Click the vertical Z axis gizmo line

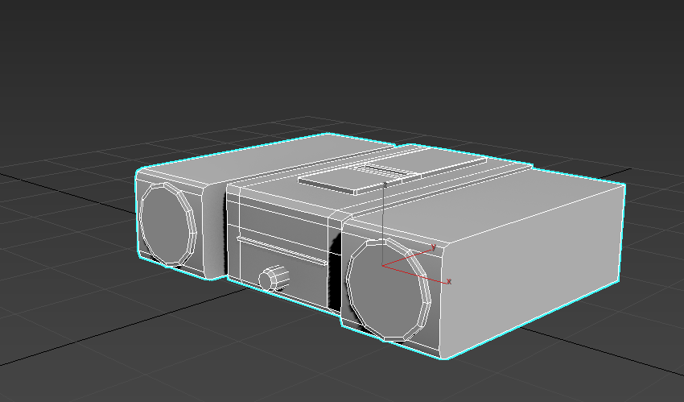383,225
